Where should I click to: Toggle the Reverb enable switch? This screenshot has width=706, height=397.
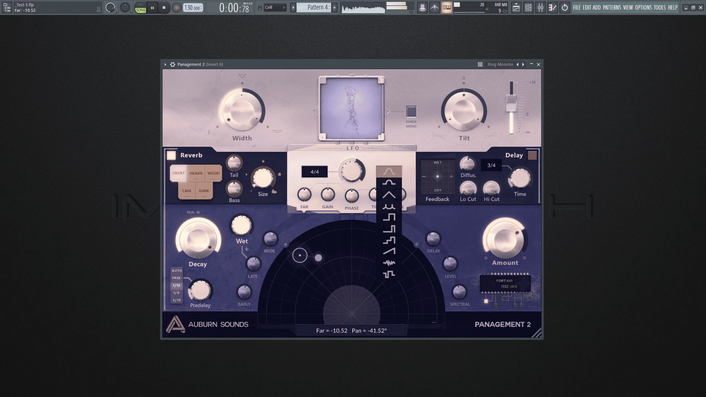(x=171, y=155)
